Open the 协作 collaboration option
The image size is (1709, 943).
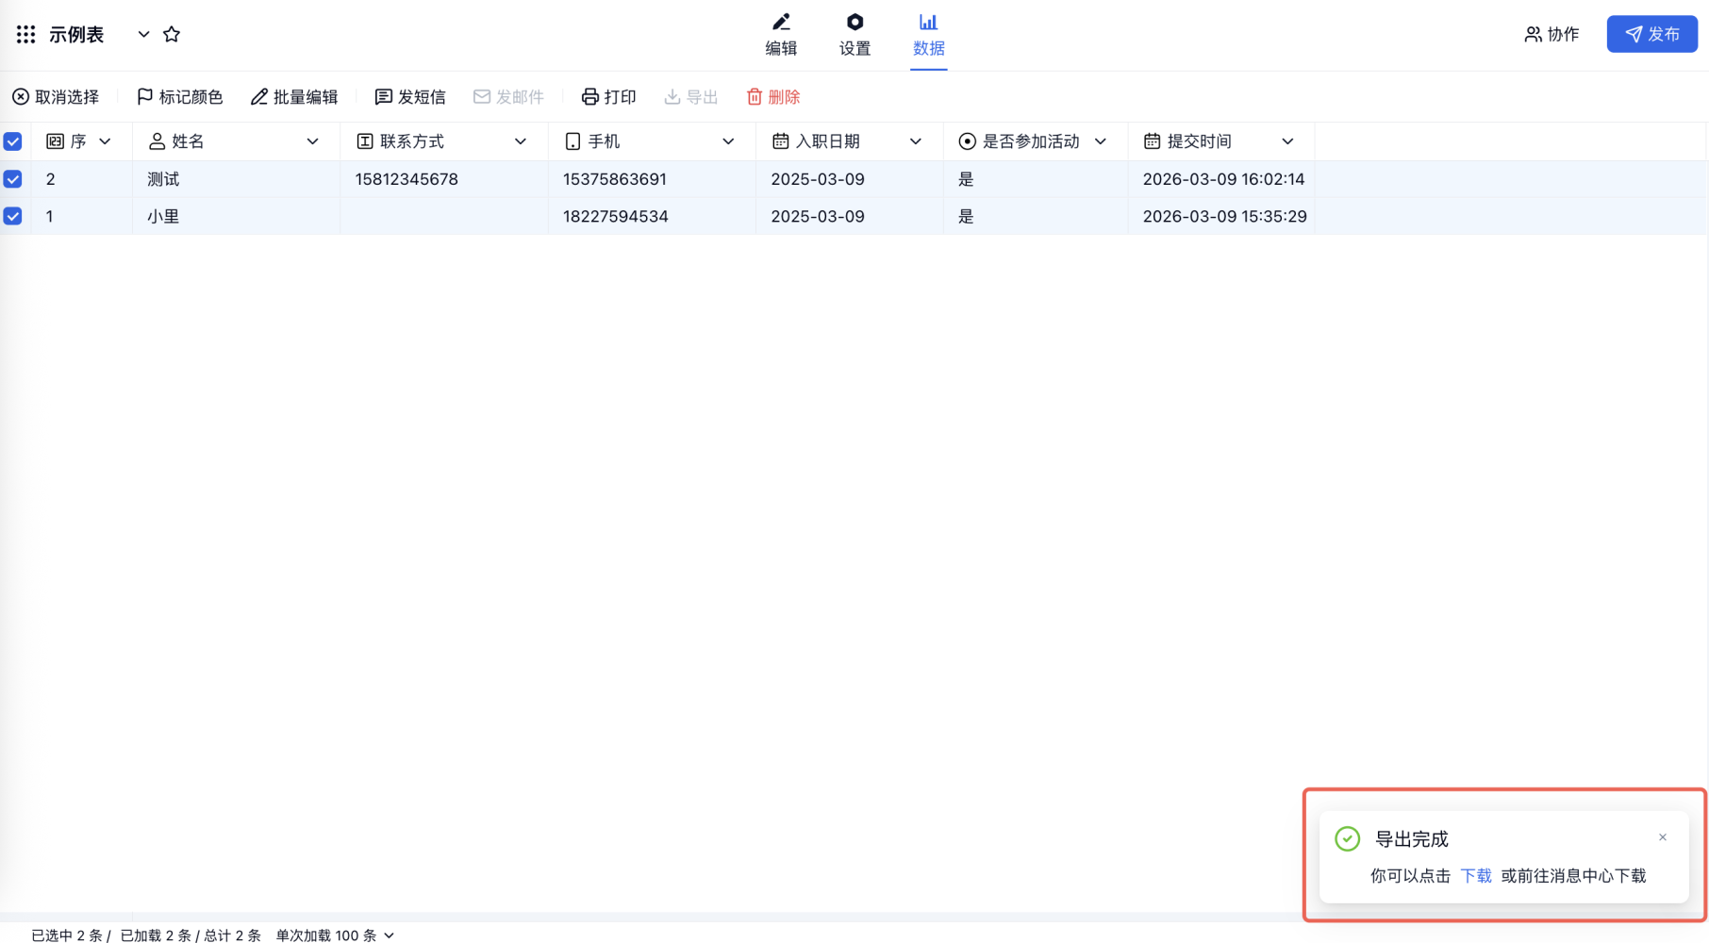point(1551,35)
